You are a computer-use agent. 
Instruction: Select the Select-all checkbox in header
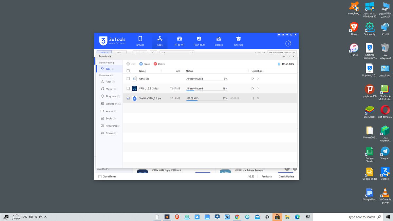coord(128,71)
